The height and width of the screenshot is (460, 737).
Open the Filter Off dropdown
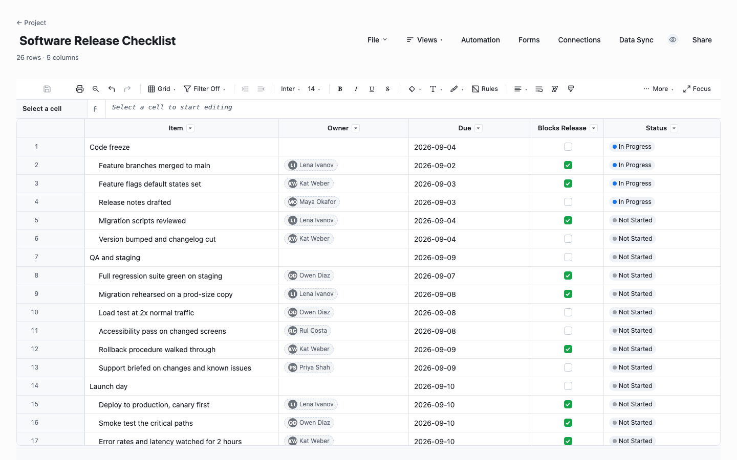pos(205,89)
